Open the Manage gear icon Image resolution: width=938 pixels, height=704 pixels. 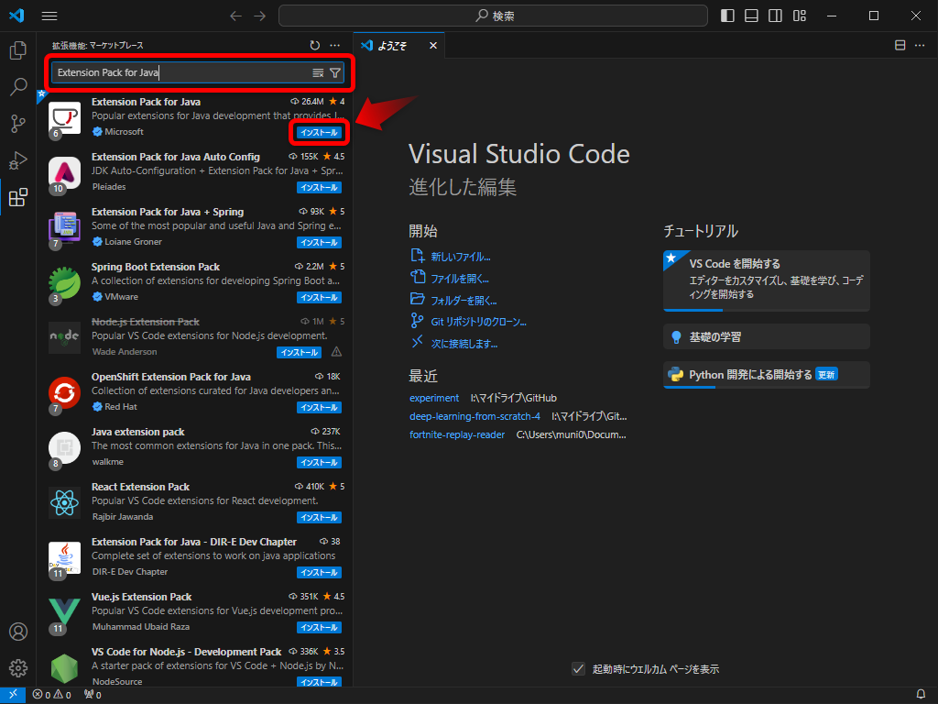(18, 668)
